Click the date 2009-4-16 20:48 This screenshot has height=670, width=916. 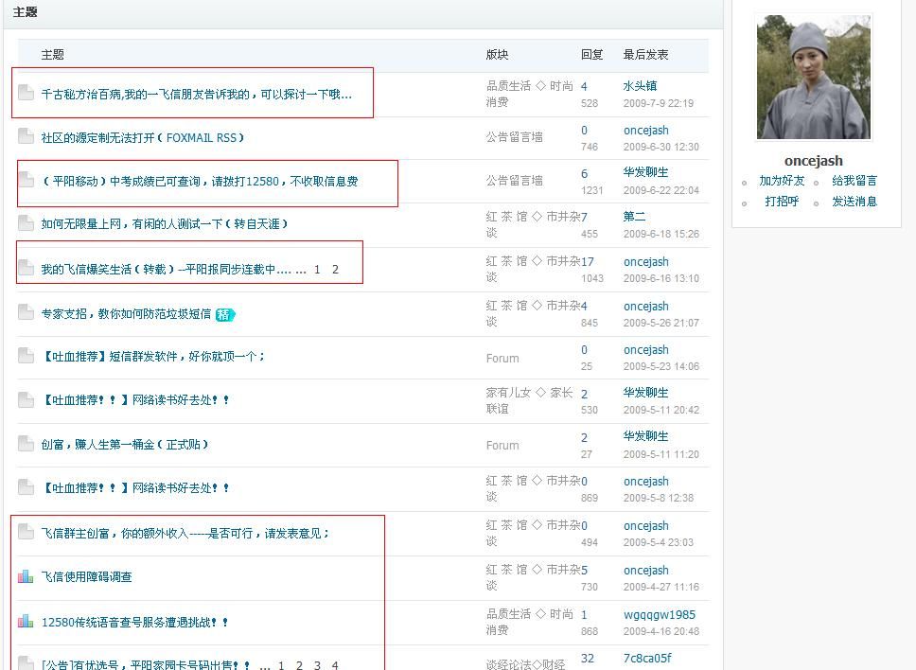pyautogui.click(x=661, y=631)
